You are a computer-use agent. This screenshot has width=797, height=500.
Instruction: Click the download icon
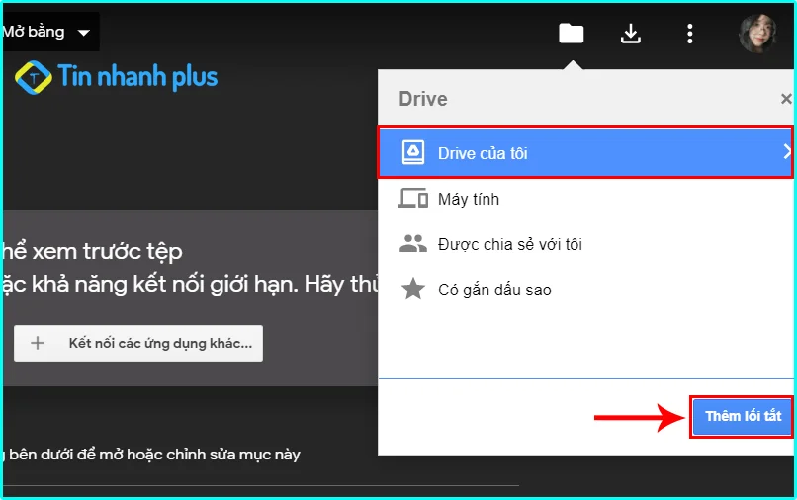point(630,34)
